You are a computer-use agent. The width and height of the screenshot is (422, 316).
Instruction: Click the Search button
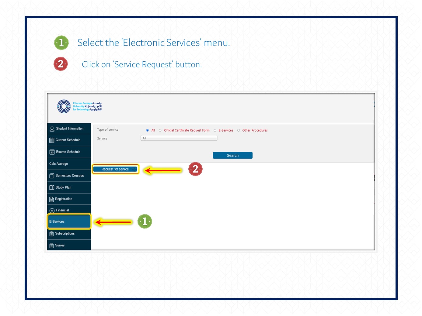(233, 155)
